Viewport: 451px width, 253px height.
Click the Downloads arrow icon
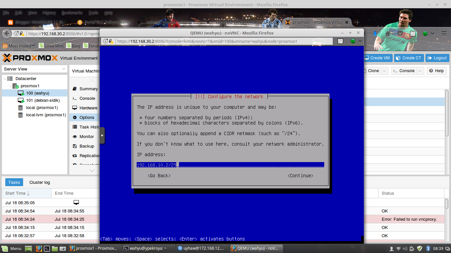point(375,34)
